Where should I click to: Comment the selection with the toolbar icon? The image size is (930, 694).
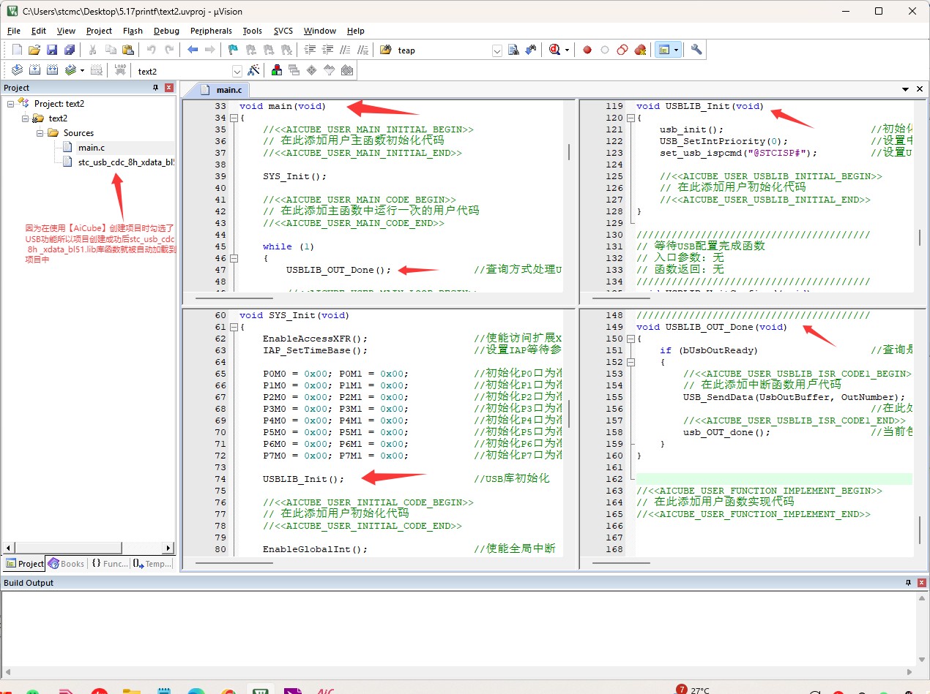(x=345, y=50)
